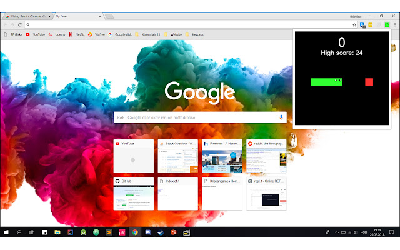Open the Google disk bookmark
The image size is (400, 250).
(120, 34)
